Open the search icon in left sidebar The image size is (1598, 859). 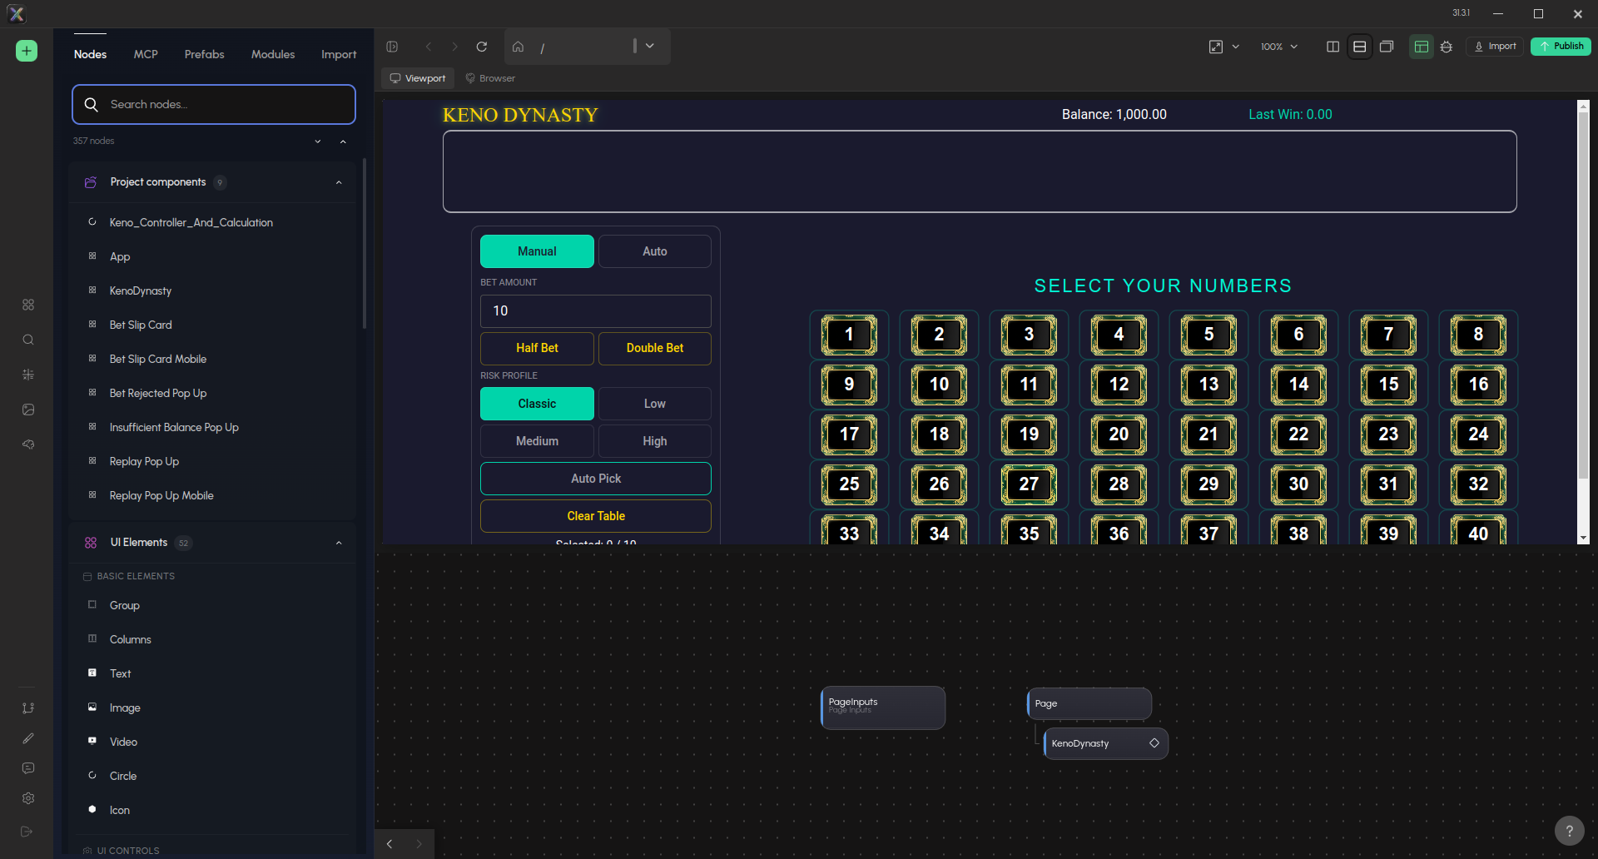28,340
